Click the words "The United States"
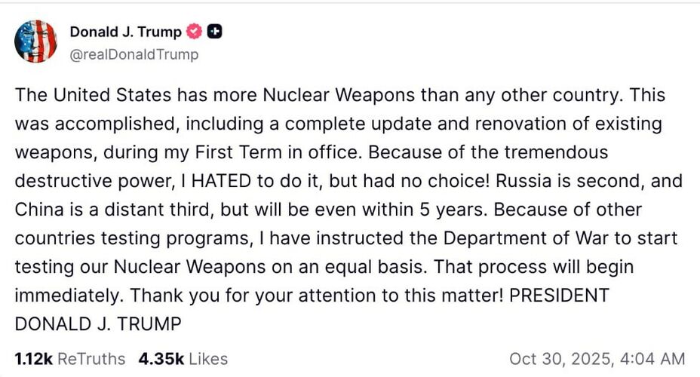Viewport: 700px width, 377px height. pos(80,96)
